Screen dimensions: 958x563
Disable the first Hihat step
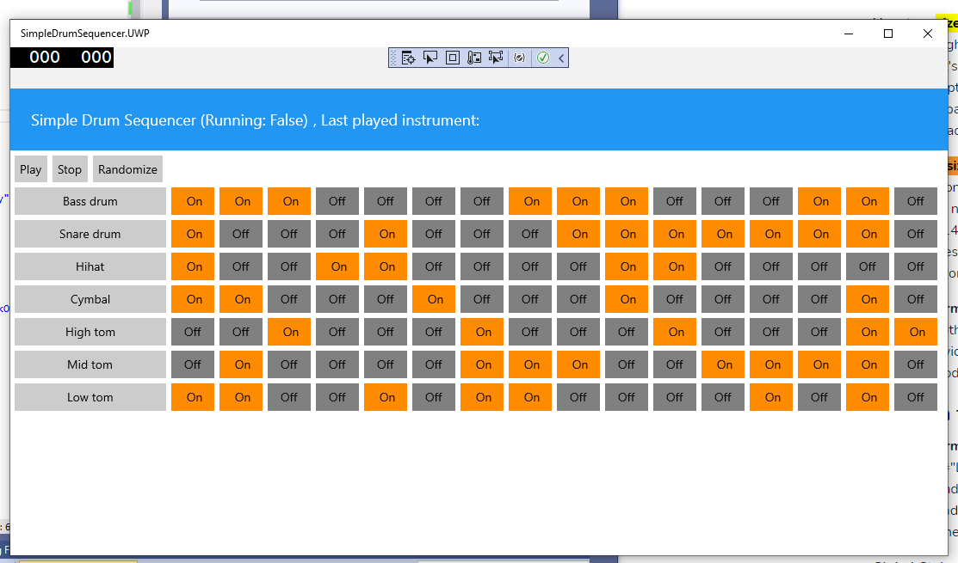pos(193,266)
